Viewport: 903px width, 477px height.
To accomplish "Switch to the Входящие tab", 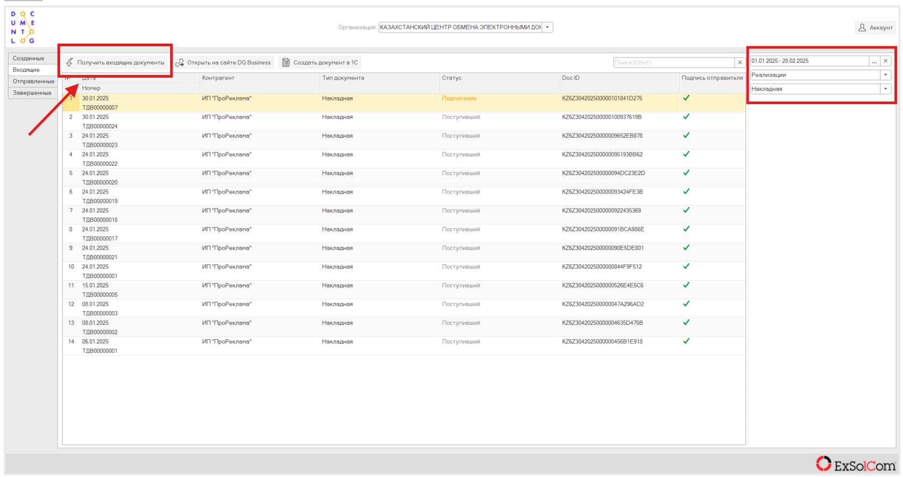I will pyautogui.click(x=32, y=70).
